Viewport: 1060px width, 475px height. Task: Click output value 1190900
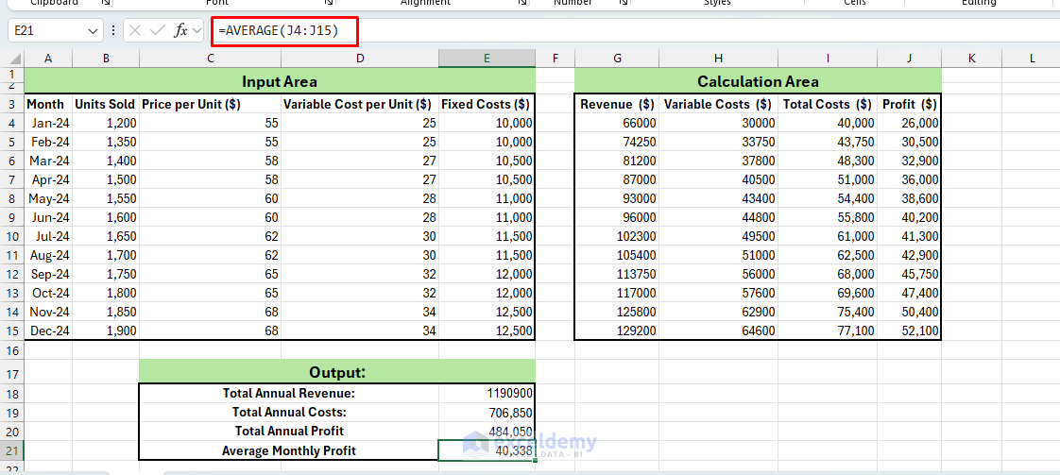(487, 393)
